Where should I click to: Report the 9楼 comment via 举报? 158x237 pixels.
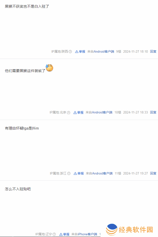coord(80,51)
